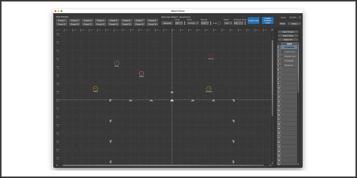
Task: Click the EnSpace Send stepper arrows
Action: [245, 23]
